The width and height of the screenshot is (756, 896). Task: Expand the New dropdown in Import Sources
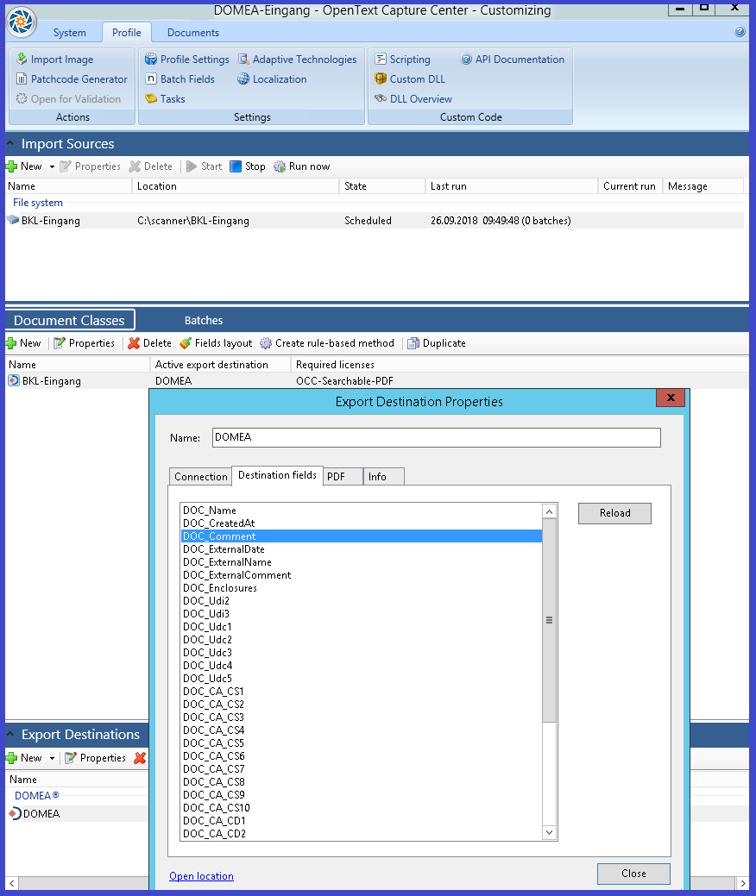click(52, 166)
